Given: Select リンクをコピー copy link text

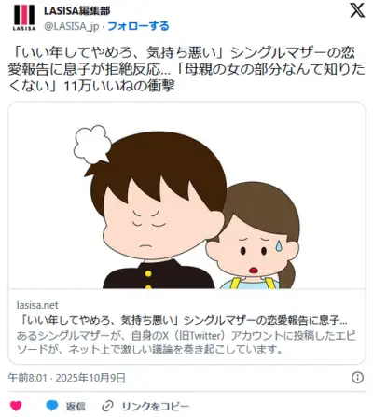Looking at the screenshot, I should (156, 406).
